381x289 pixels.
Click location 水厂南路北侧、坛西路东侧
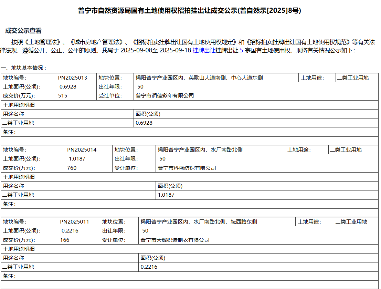click(225, 222)
